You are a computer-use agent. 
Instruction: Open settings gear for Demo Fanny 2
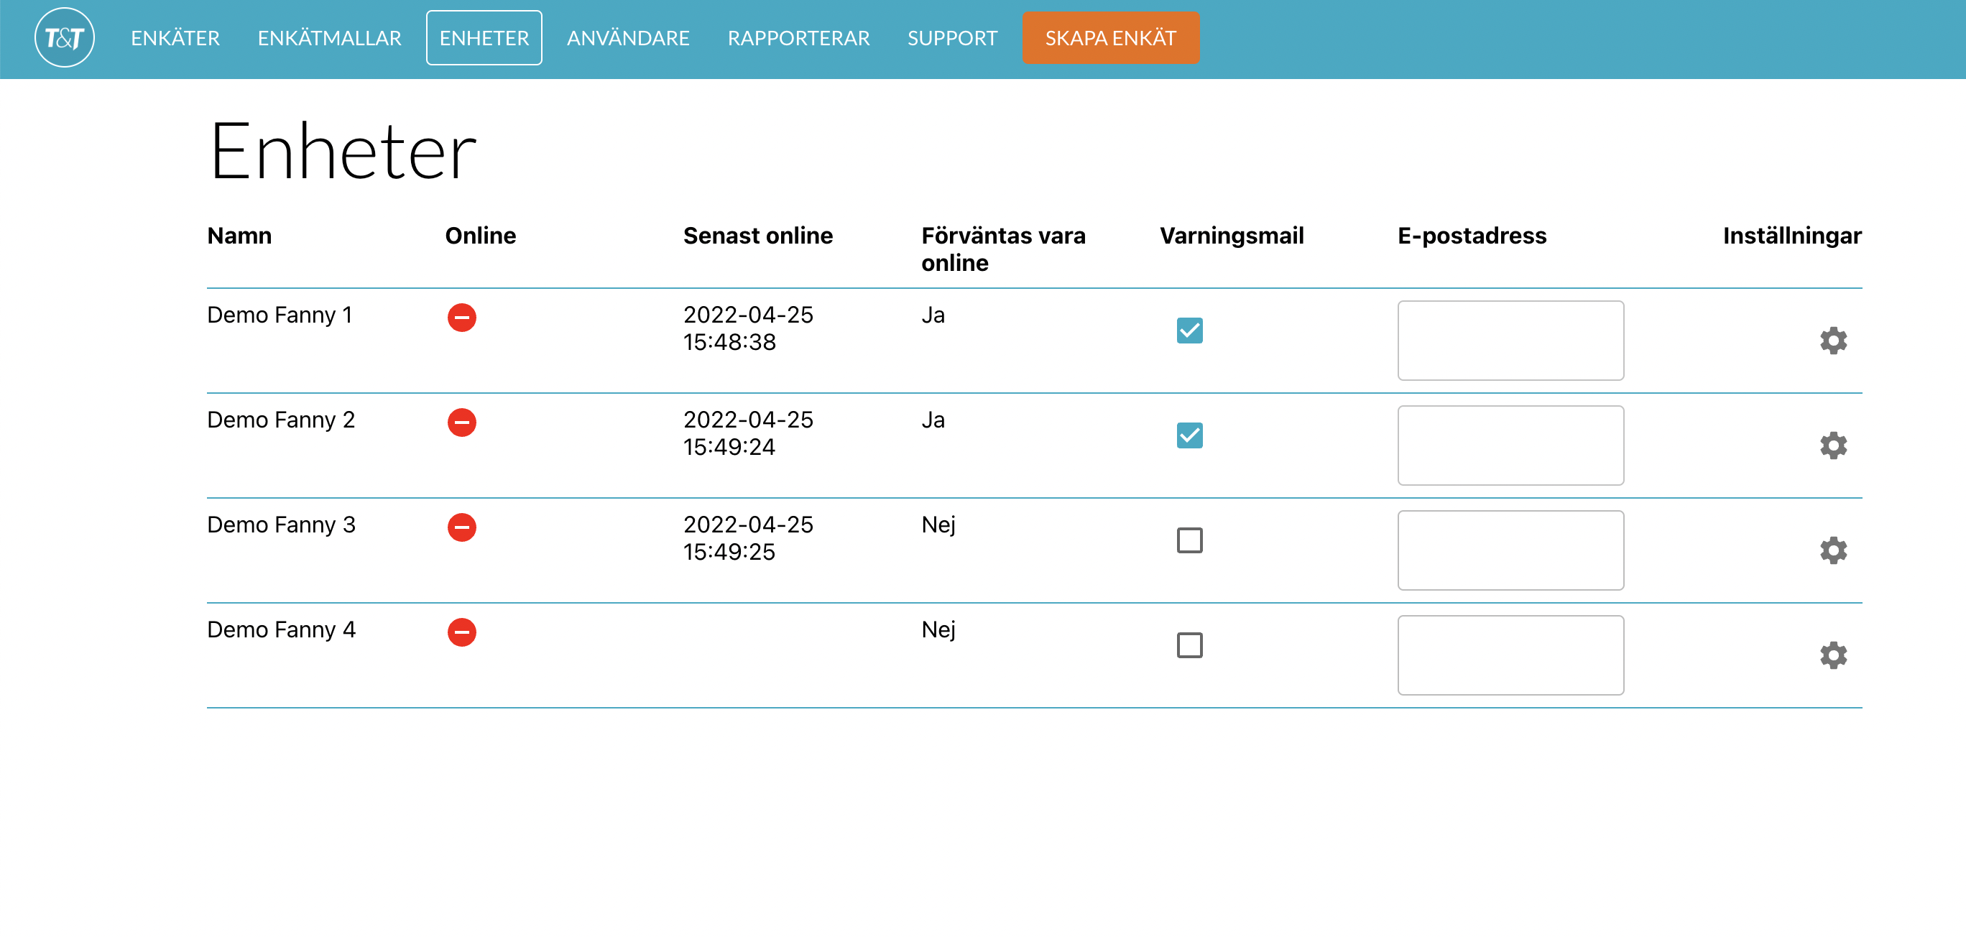pyautogui.click(x=1832, y=445)
